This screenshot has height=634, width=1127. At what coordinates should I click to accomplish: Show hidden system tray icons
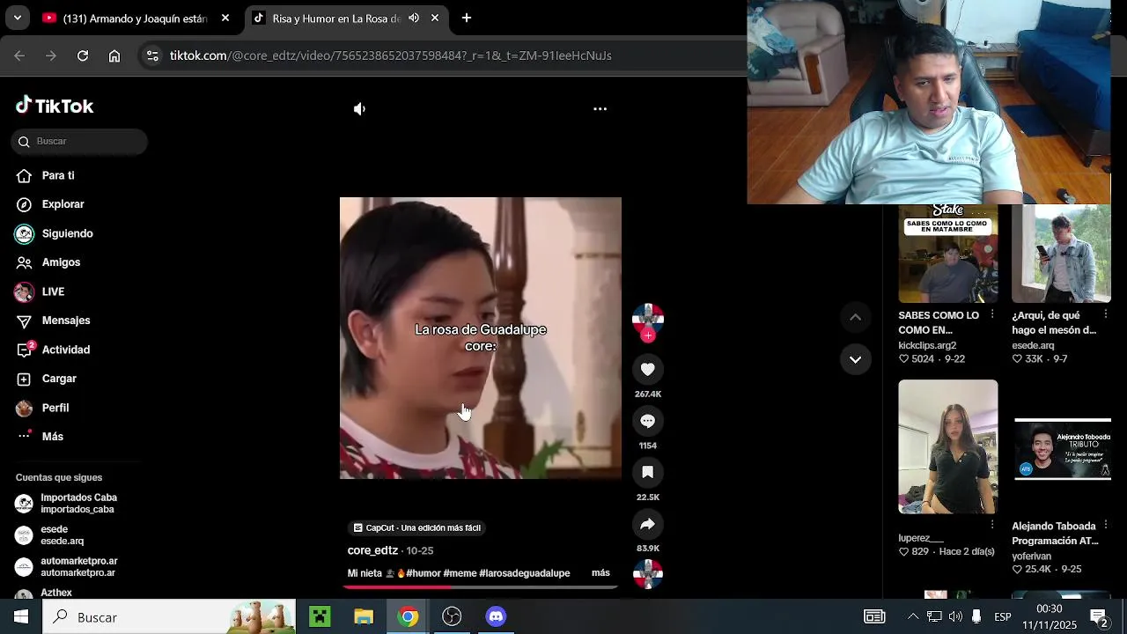click(x=913, y=617)
